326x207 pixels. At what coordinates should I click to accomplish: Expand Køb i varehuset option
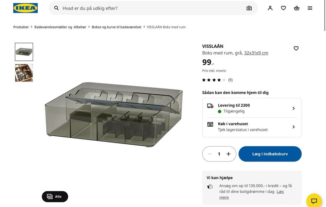coord(252,127)
